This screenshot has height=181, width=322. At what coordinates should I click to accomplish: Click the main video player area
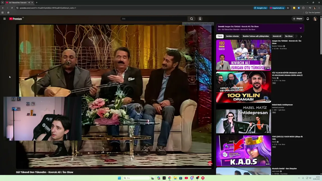coord(115,96)
